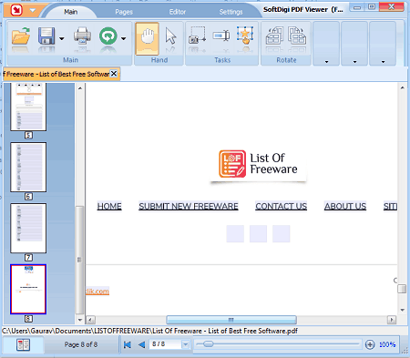Expand the second collapsed ribbon group
Viewport: 410px width, 358px height.
(x=354, y=44)
